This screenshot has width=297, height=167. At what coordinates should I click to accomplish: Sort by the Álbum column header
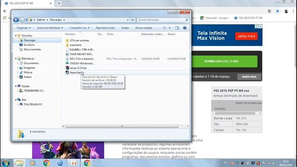[171, 34]
